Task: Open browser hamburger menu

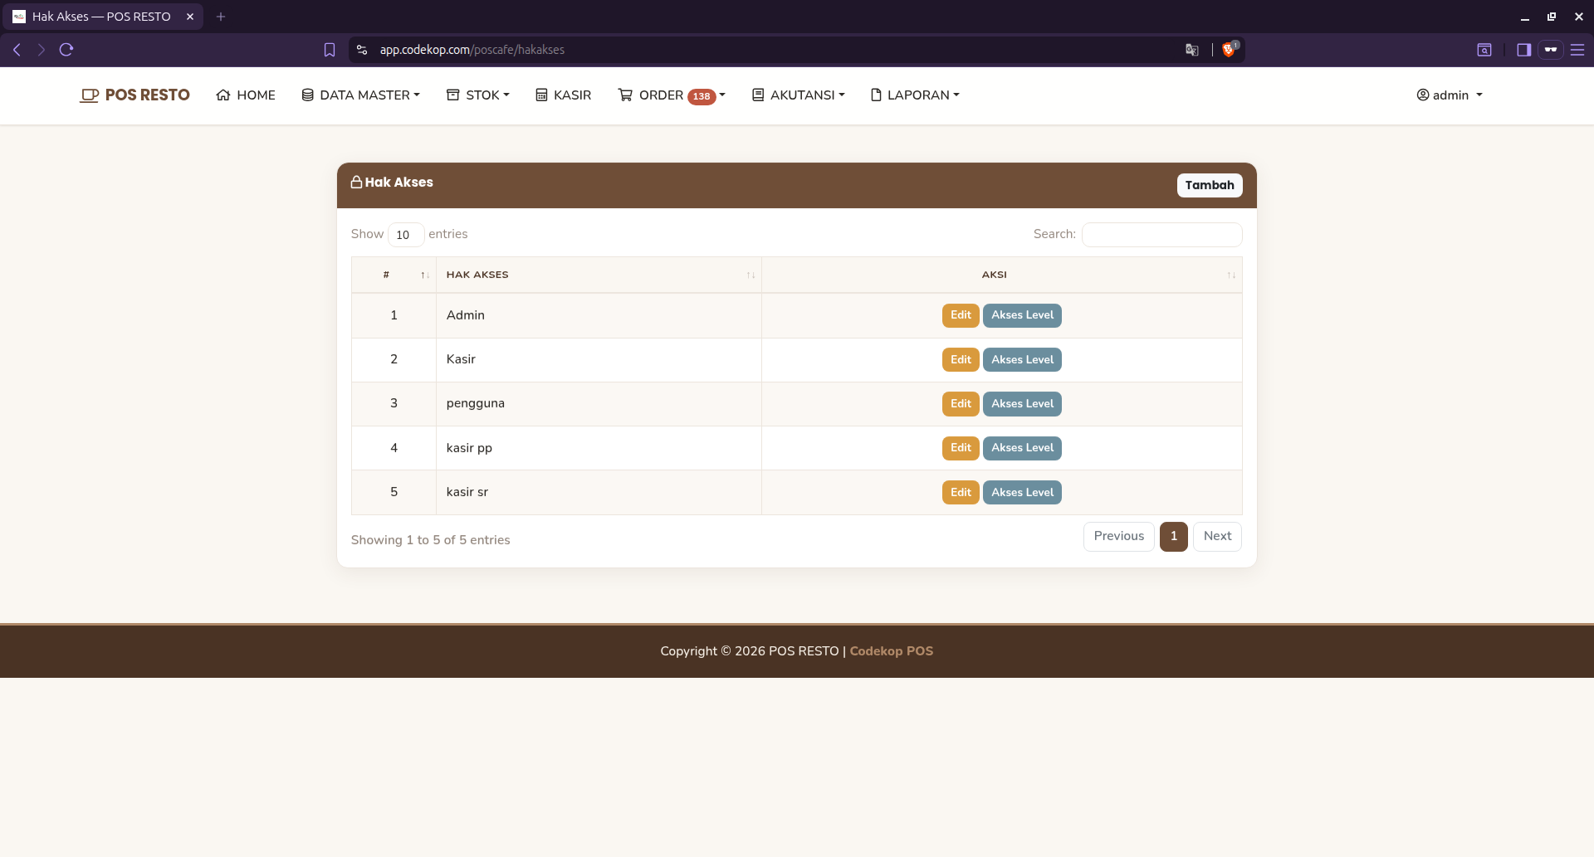Action: click(x=1577, y=50)
